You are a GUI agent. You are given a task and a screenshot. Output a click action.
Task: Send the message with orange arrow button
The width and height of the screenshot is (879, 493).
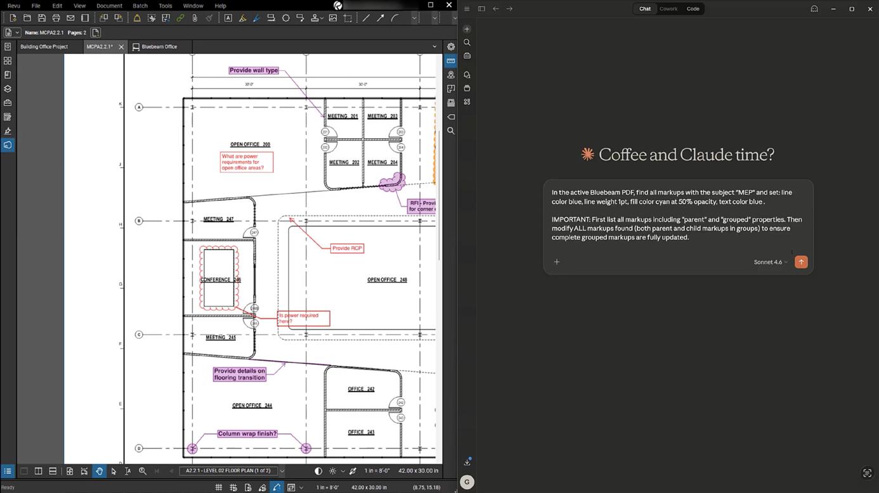click(x=801, y=262)
